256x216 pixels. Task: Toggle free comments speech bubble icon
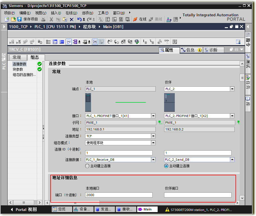[69, 42]
